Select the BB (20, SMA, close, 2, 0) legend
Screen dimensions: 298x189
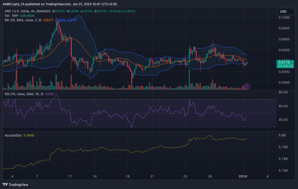(x=26, y=20)
